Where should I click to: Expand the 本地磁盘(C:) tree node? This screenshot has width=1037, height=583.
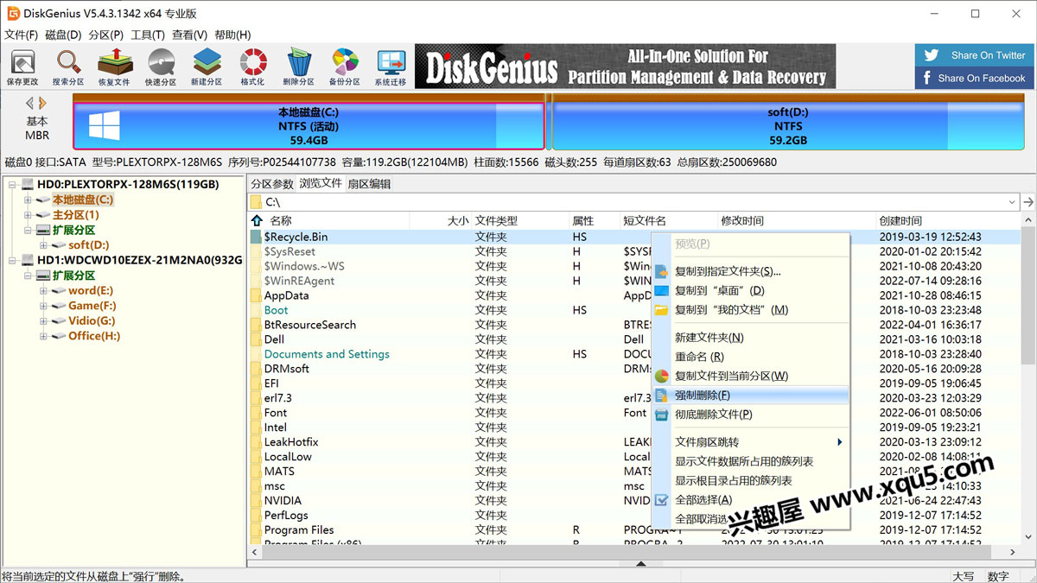(x=28, y=200)
